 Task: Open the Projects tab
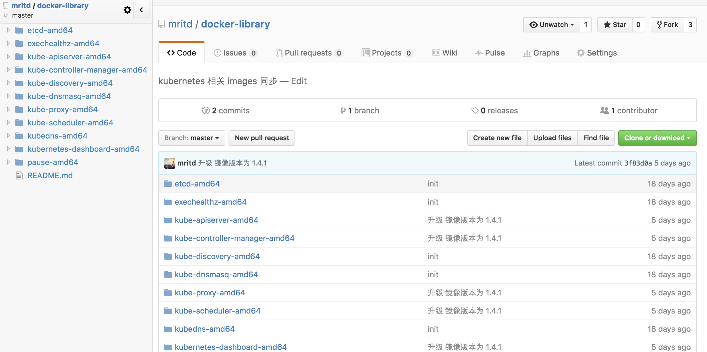click(x=388, y=53)
